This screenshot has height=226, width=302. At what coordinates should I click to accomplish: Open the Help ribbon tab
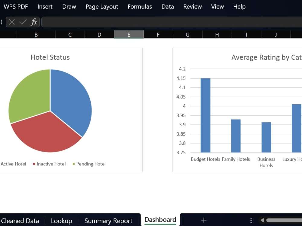tap(239, 7)
